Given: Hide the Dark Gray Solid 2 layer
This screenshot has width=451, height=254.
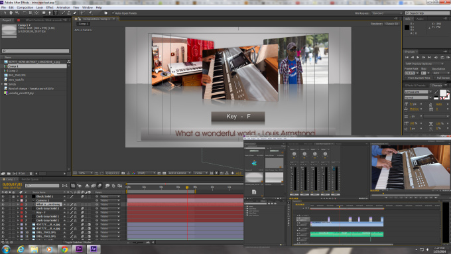Looking at the screenshot, I should pyautogui.click(x=3, y=208).
